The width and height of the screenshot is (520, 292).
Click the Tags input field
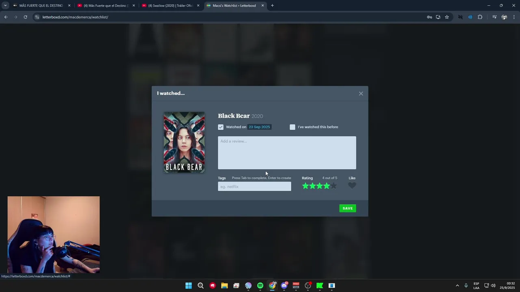254,187
